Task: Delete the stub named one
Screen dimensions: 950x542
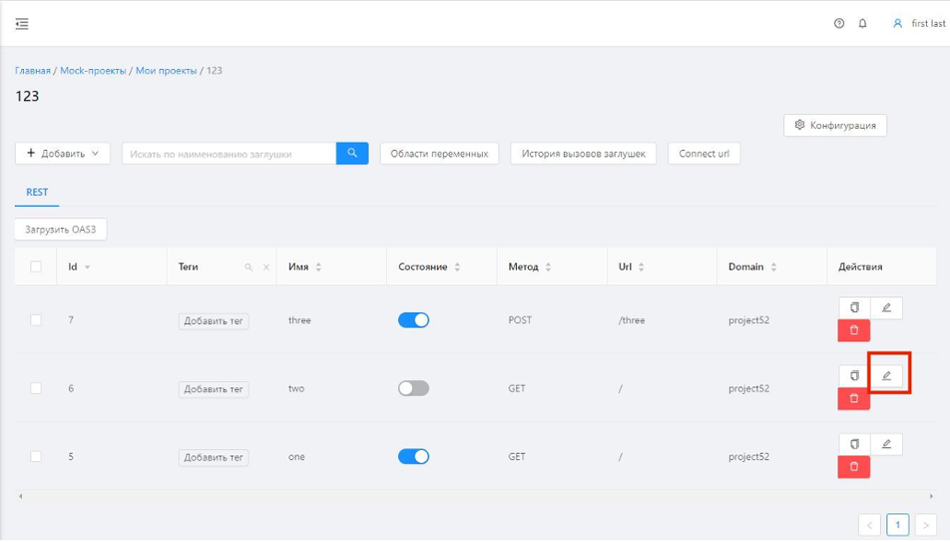Action: coord(854,467)
